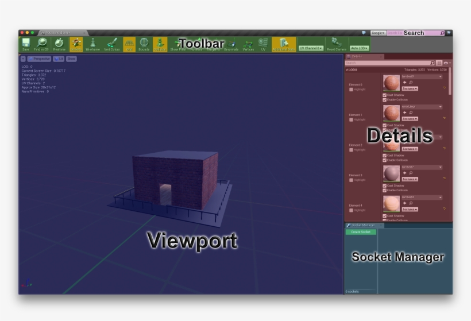Use selected asset arrow for Element 3
471x321 pixels.
404,173
